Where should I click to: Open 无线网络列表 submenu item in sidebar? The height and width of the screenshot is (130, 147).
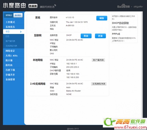point(11,46)
